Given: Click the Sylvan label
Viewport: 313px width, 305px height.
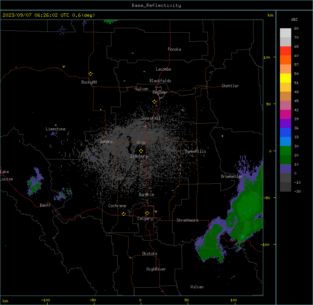Looking at the screenshot, I should pos(142,89).
